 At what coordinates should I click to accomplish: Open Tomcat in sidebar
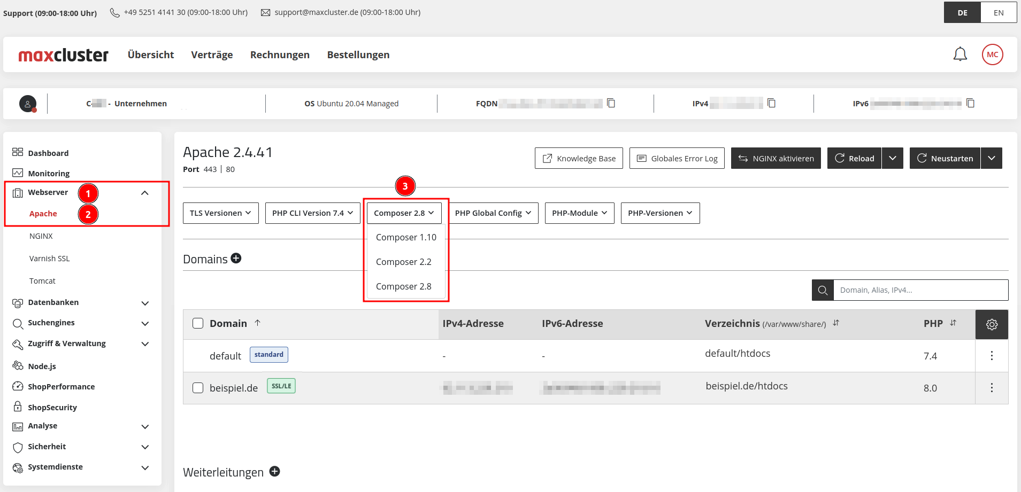click(42, 281)
